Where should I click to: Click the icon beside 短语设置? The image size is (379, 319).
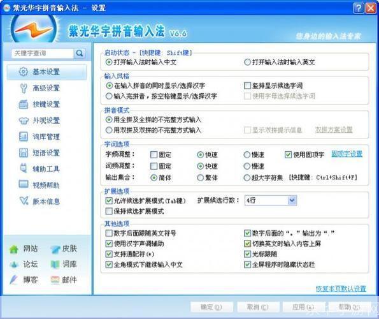pos(24,152)
